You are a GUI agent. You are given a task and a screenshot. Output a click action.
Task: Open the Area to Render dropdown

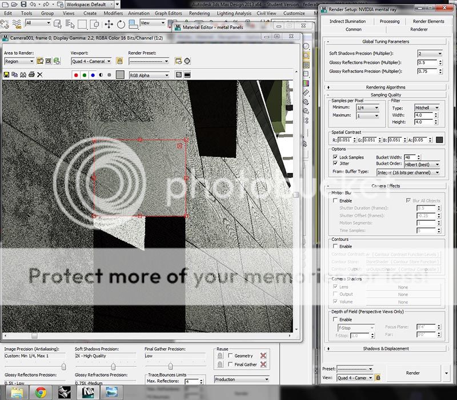pos(19,61)
